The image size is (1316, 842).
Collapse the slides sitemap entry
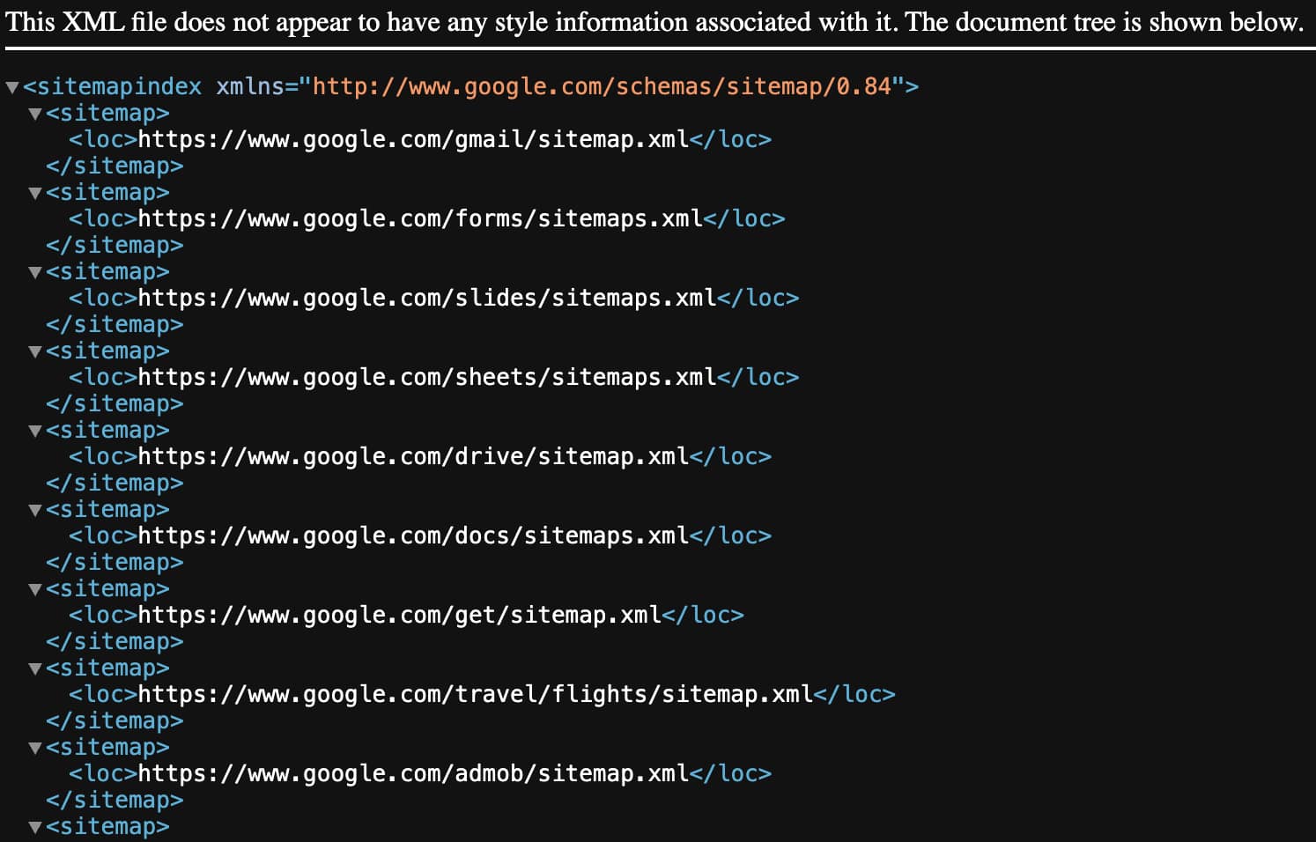(33, 271)
